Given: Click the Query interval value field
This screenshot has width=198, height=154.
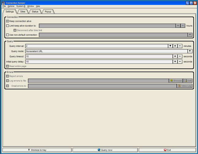Looking at the screenshot, I should click(97, 46).
